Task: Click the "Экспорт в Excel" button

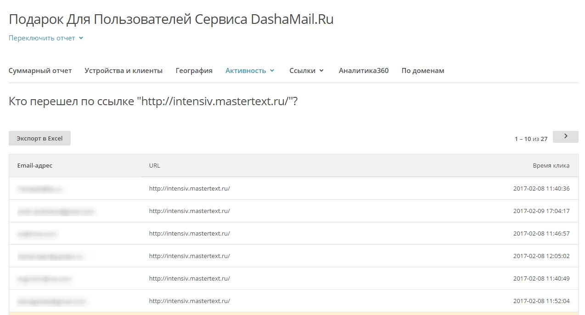Action: 39,138
